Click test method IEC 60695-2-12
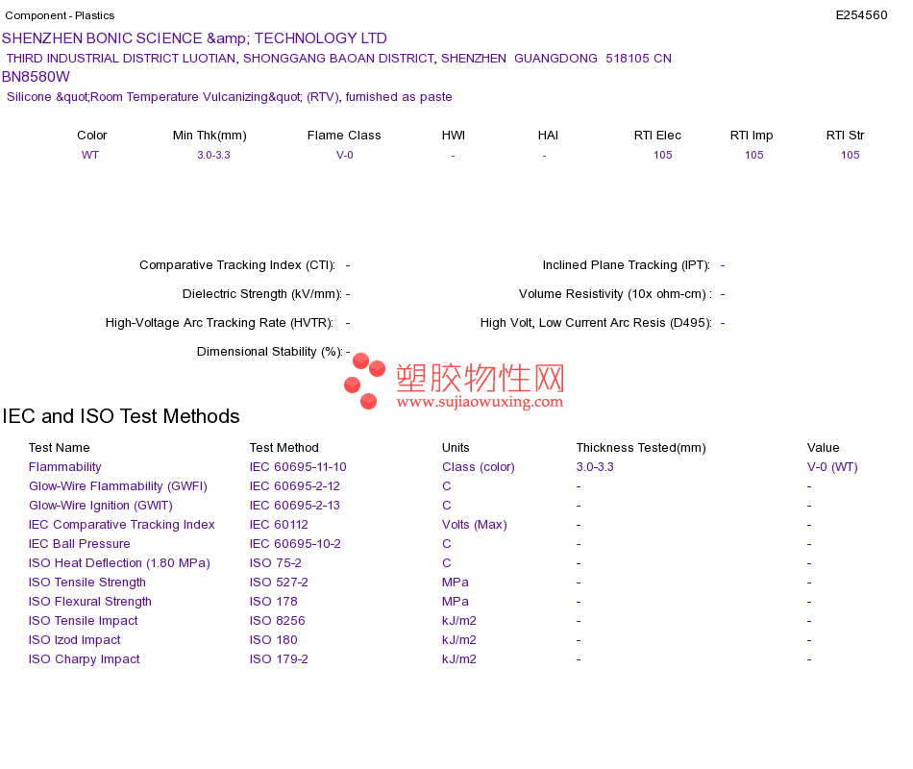913x769 pixels. coord(295,486)
